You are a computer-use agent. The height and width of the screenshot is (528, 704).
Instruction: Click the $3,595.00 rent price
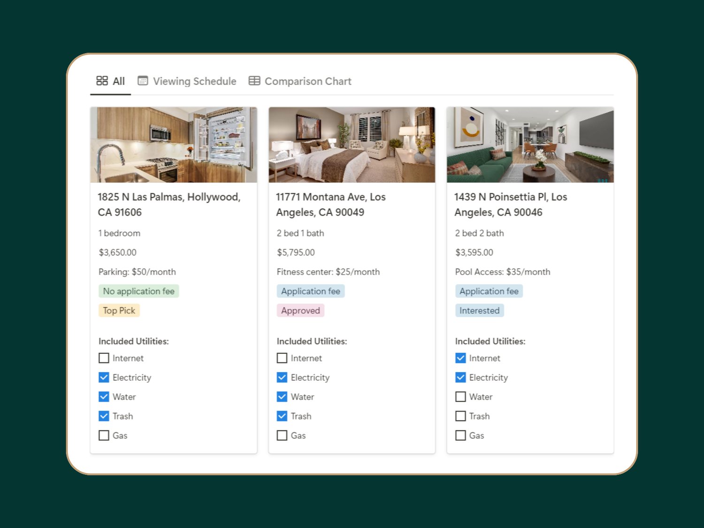click(474, 253)
